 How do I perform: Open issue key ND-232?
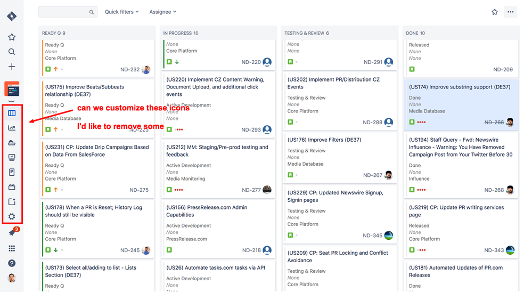click(130, 70)
